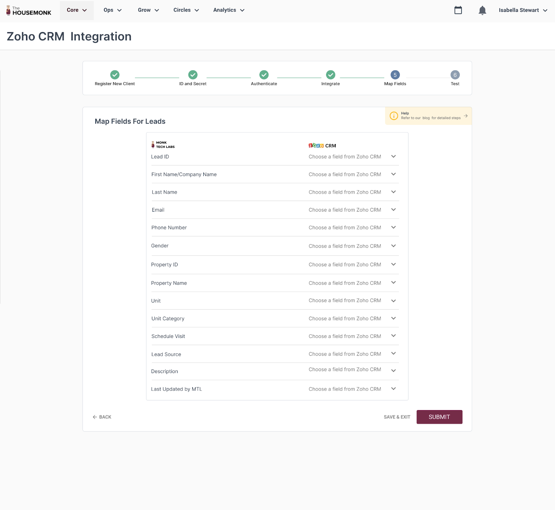This screenshot has height=510, width=555.
Task: Go back using the Back link
Action: click(x=102, y=417)
